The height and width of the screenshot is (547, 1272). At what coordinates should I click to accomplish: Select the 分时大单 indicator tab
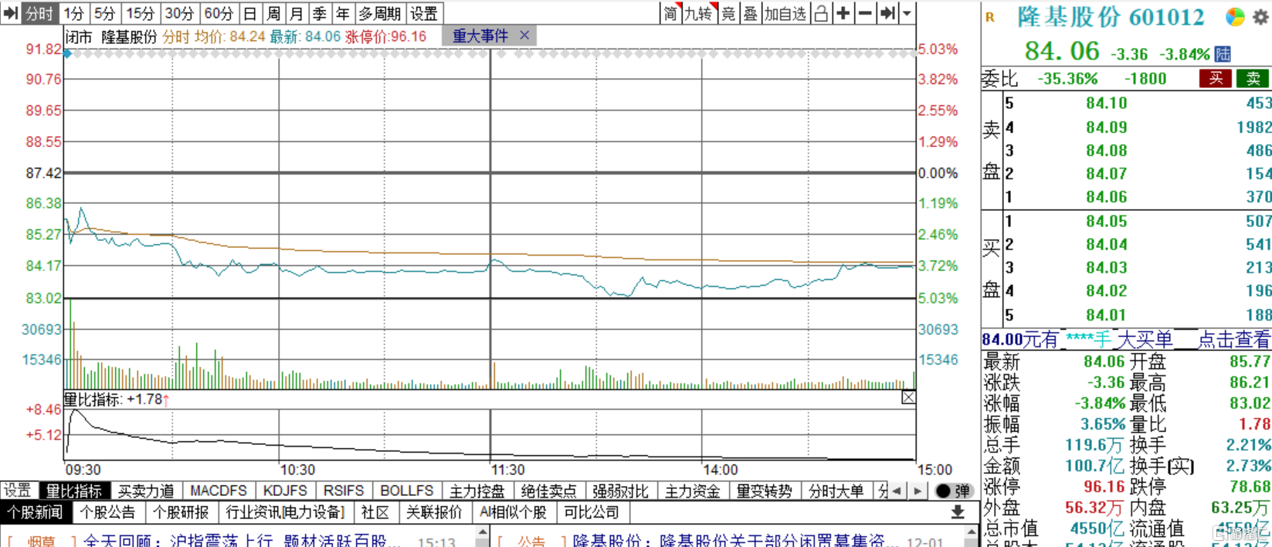click(x=836, y=491)
